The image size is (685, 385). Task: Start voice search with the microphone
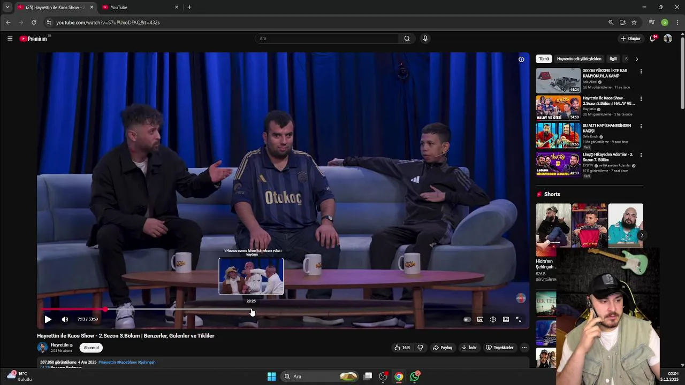[425, 38]
